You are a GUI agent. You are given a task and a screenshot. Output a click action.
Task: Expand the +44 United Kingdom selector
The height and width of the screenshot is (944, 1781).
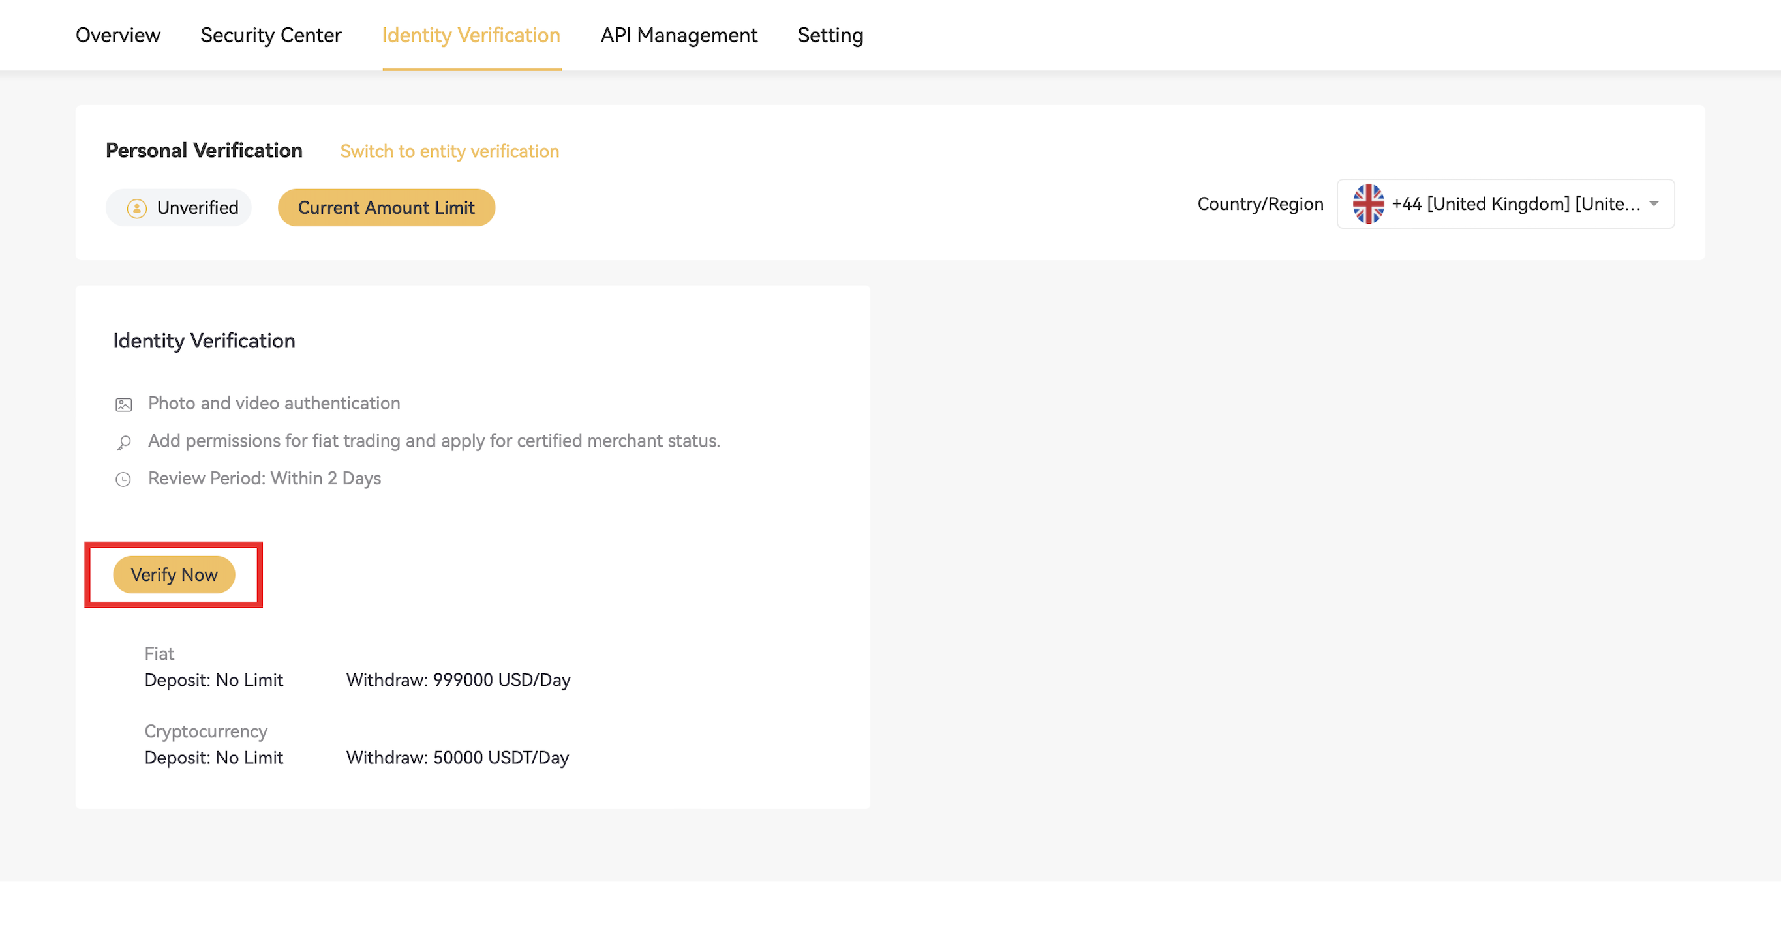[x=1506, y=204]
